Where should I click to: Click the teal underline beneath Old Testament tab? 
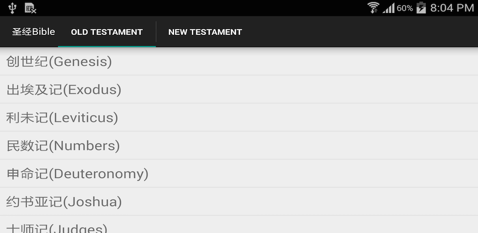(107, 46)
